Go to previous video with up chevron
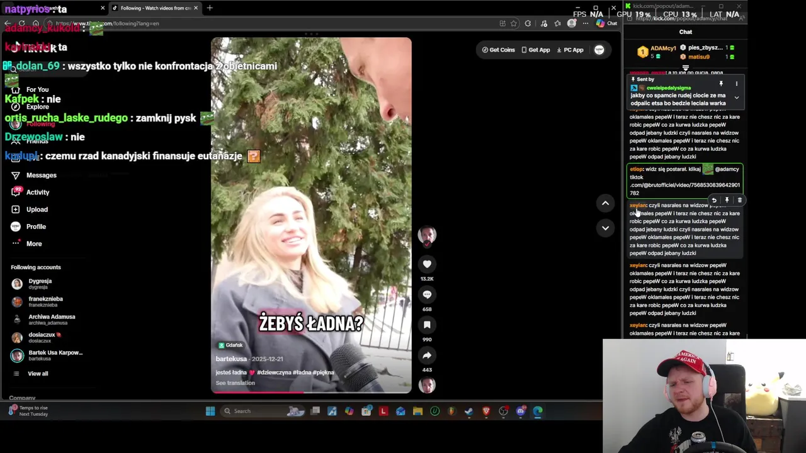This screenshot has height=453, width=806. [x=605, y=203]
